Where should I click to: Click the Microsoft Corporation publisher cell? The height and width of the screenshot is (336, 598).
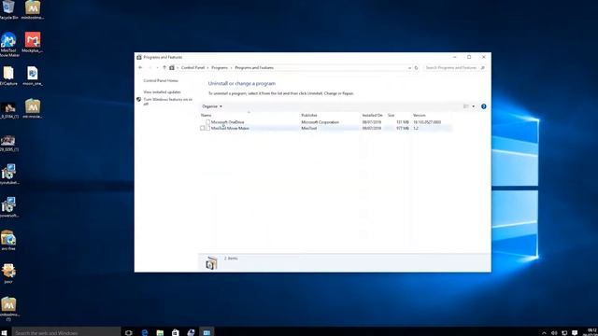point(320,122)
